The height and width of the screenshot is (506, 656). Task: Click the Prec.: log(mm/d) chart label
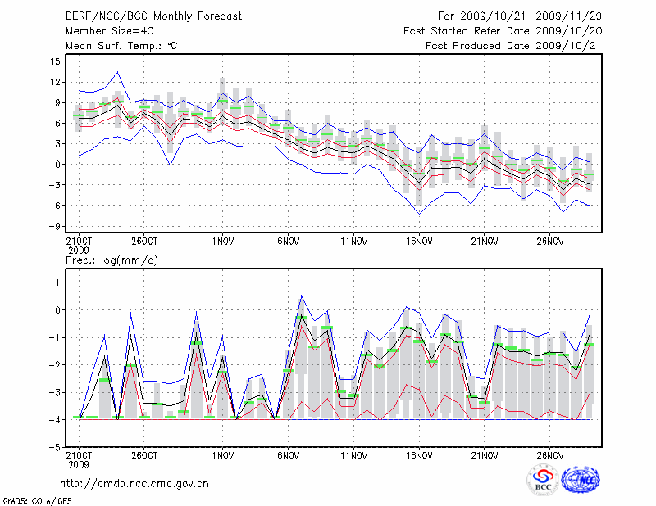pyautogui.click(x=110, y=260)
